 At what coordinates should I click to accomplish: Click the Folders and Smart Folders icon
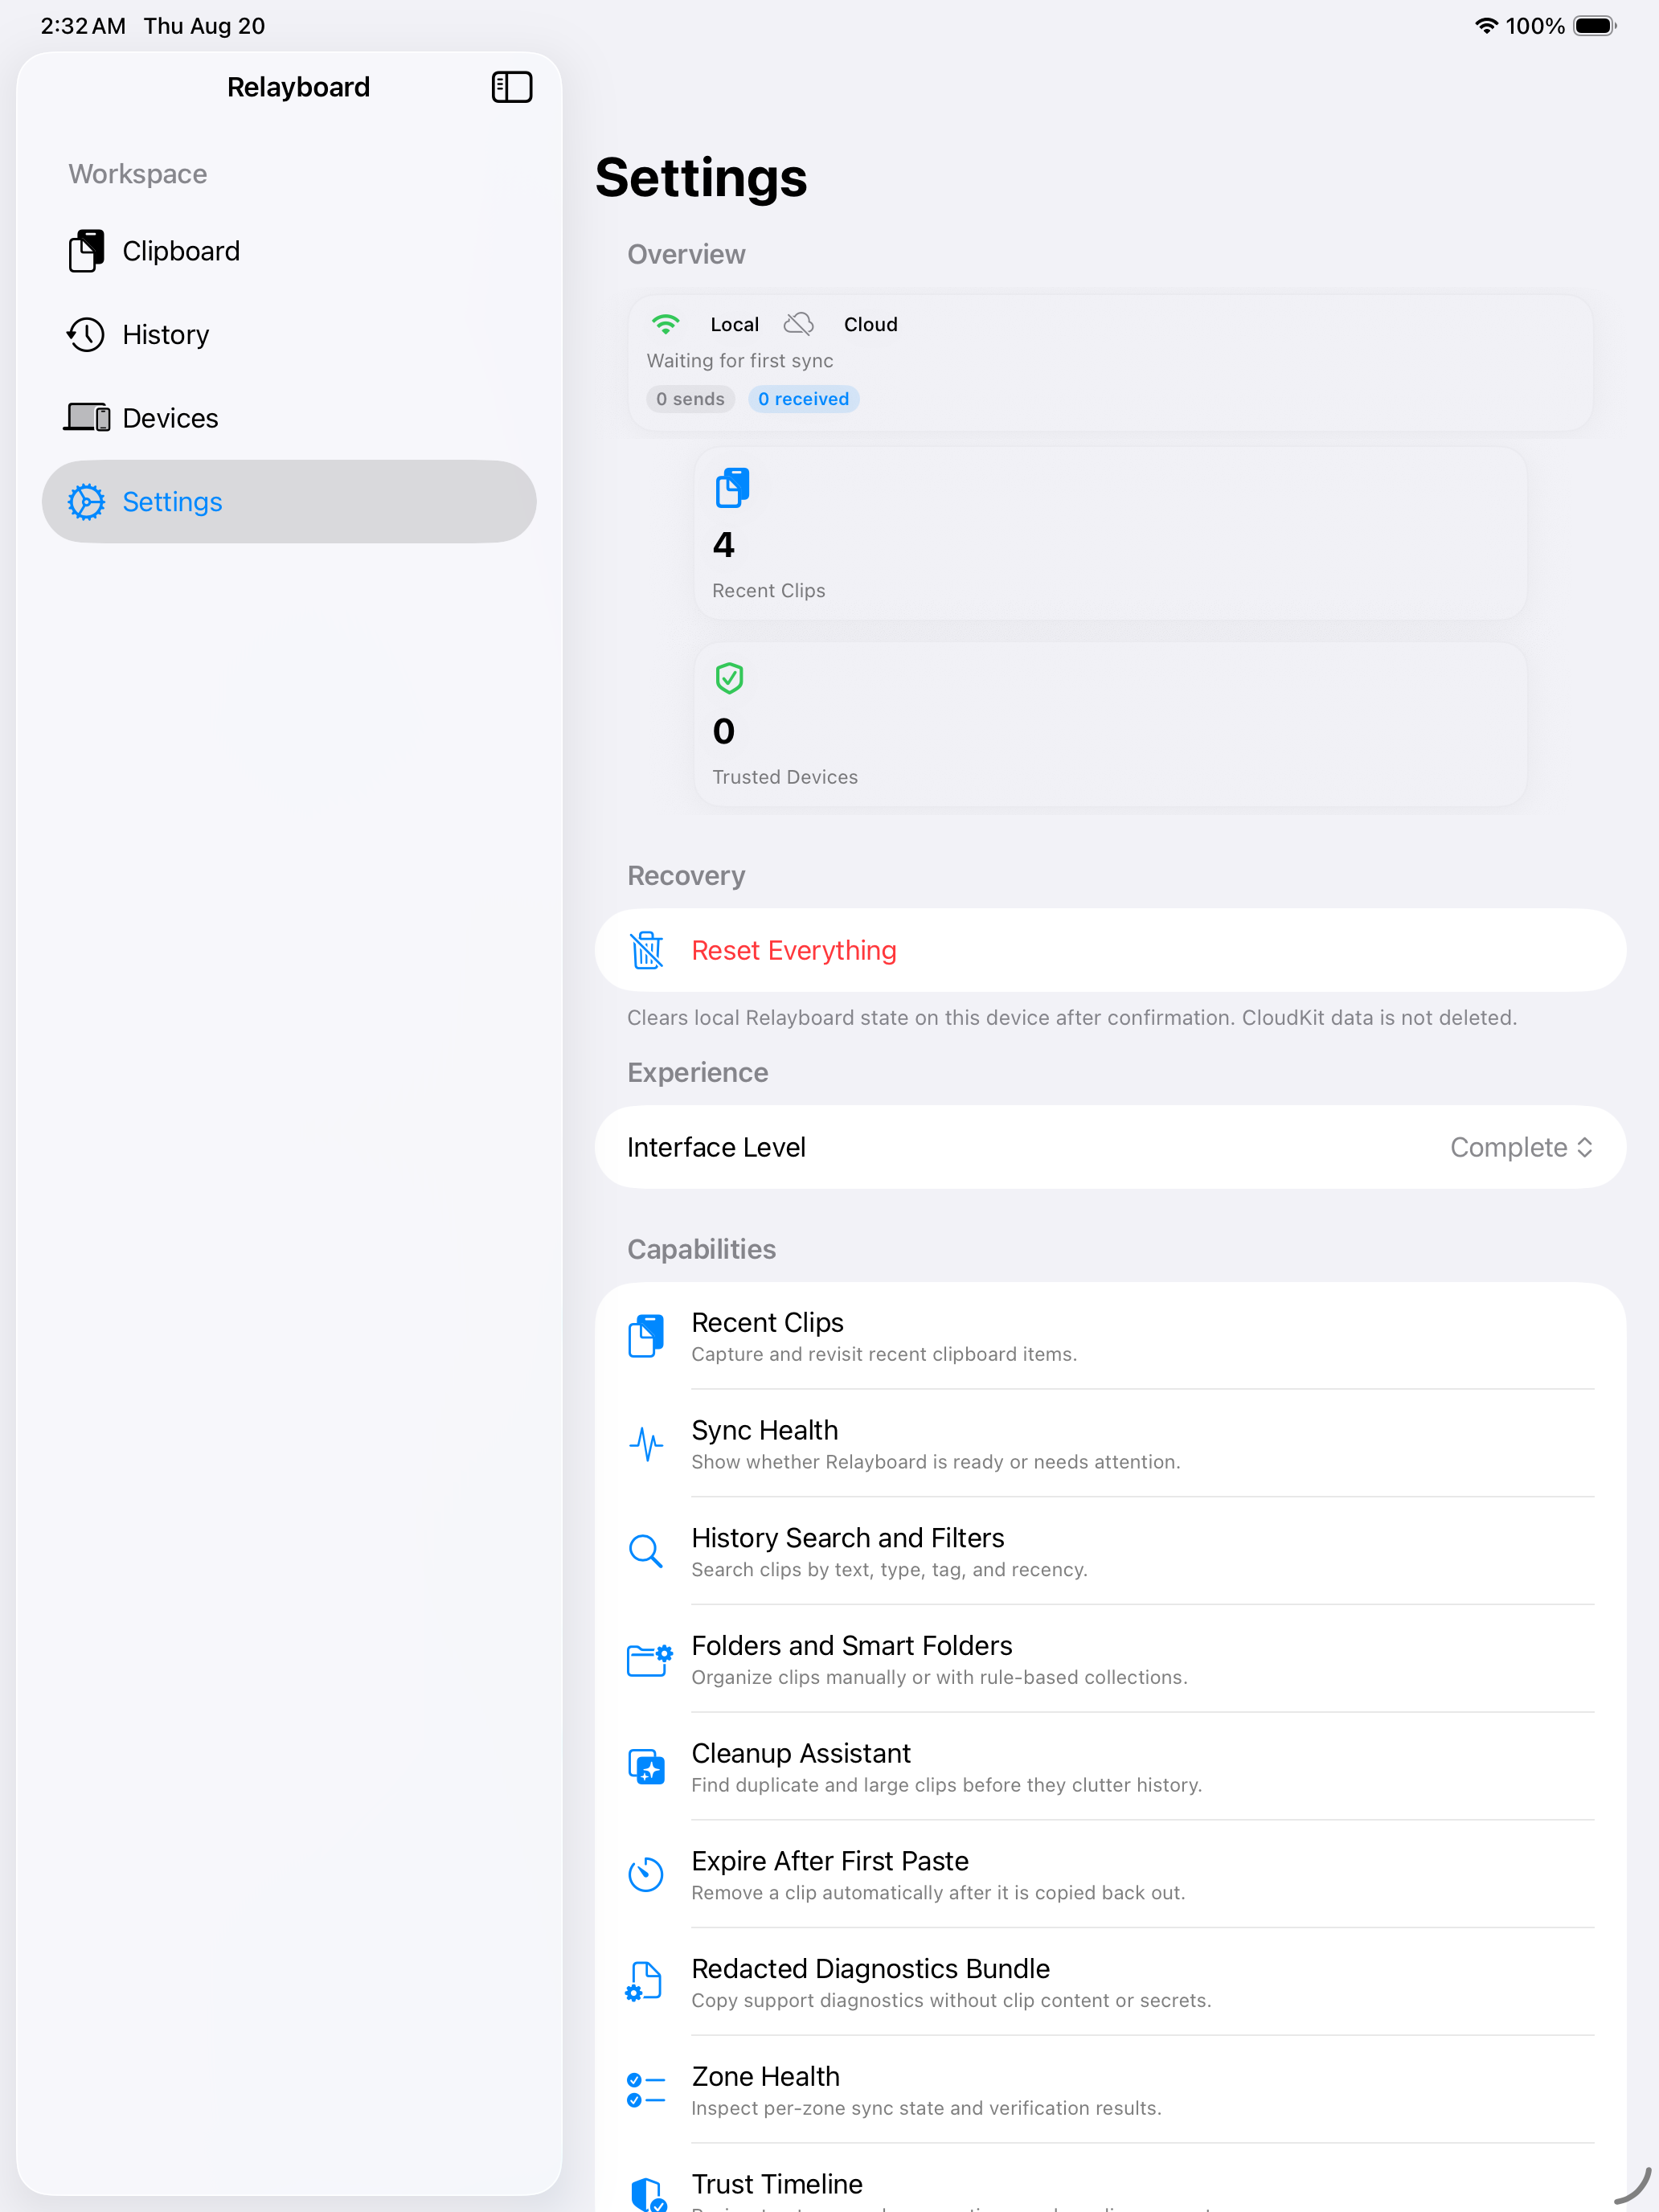(x=649, y=1659)
